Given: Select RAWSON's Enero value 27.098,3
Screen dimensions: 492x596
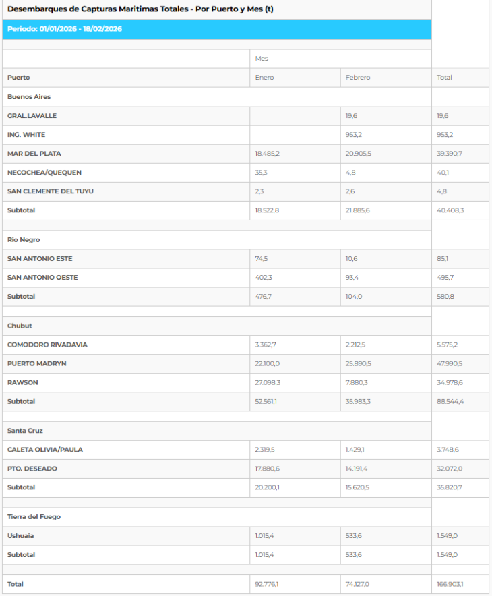Looking at the screenshot, I should pos(266,383).
